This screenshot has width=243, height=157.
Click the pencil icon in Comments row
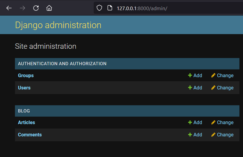click(213, 135)
